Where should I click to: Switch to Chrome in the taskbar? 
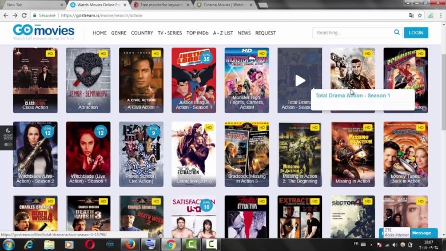click(171, 245)
